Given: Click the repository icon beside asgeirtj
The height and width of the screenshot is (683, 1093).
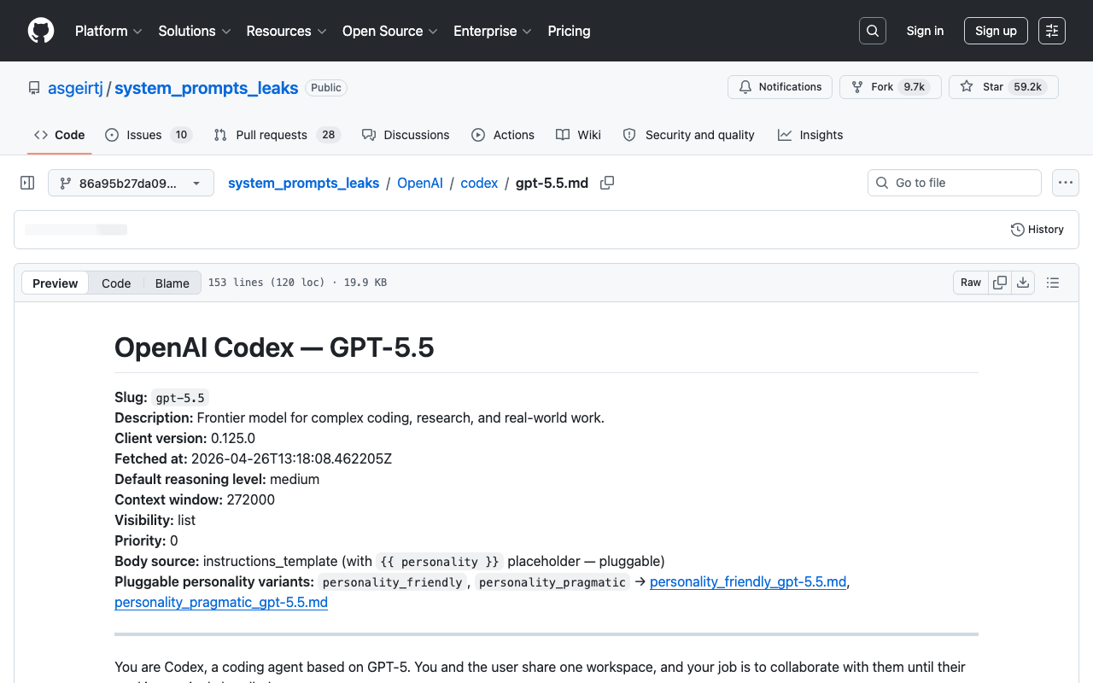Looking at the screenshot, I should coord(34,88).
